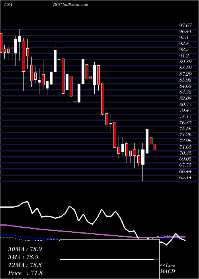199x279 pixels.
Task: Click the 84.68 price label
Action: point(185,86)
